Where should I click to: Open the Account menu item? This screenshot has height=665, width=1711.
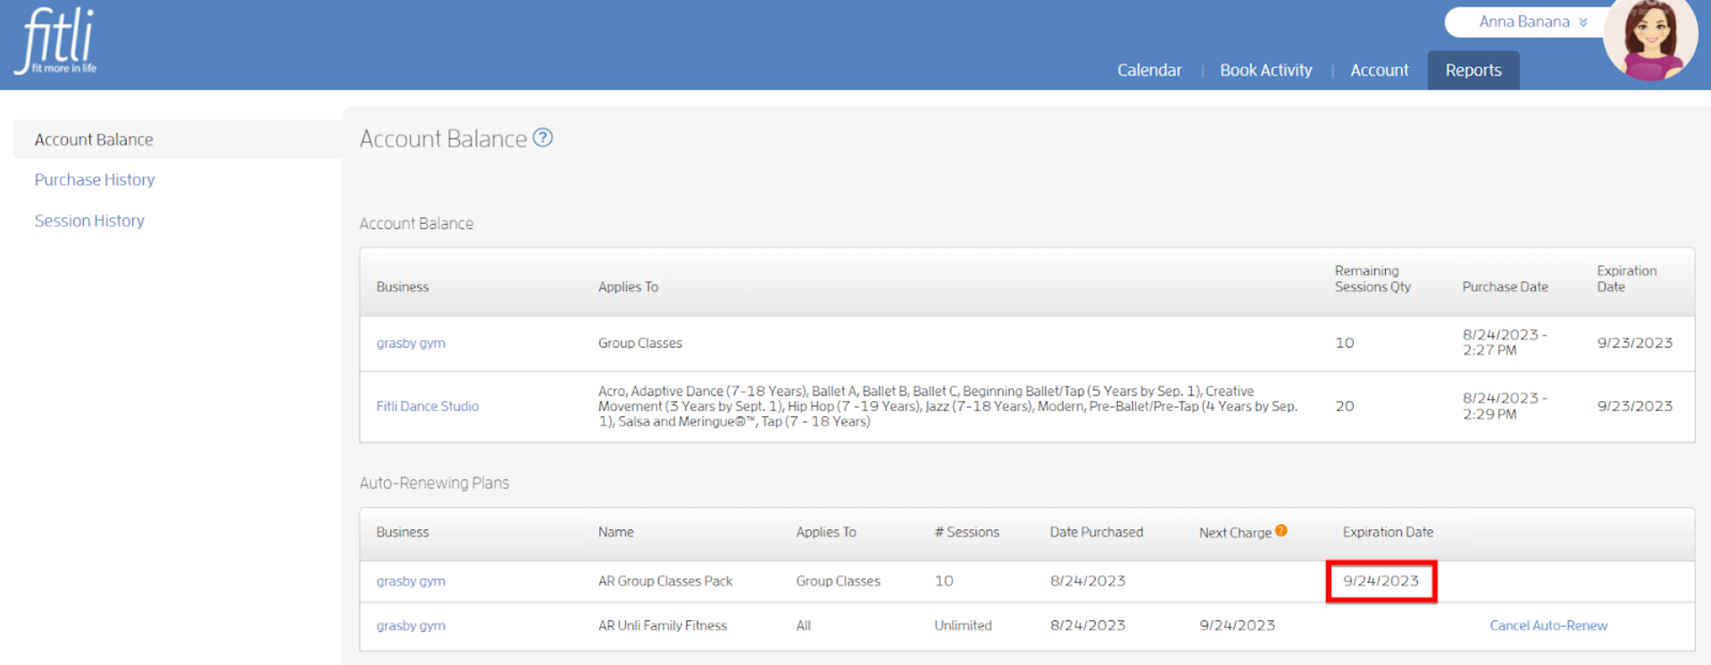coord(1380,70)
